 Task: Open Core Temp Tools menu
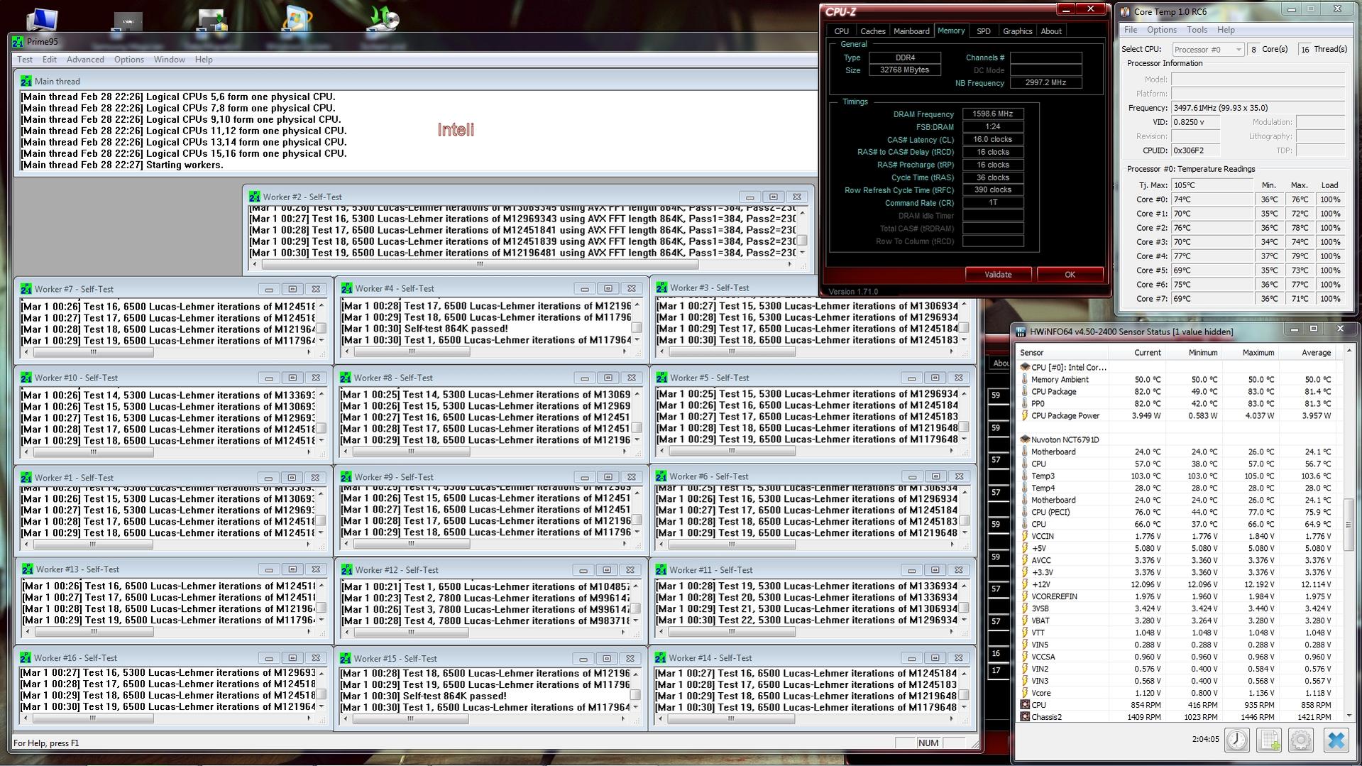click(x=1197, y=30)
